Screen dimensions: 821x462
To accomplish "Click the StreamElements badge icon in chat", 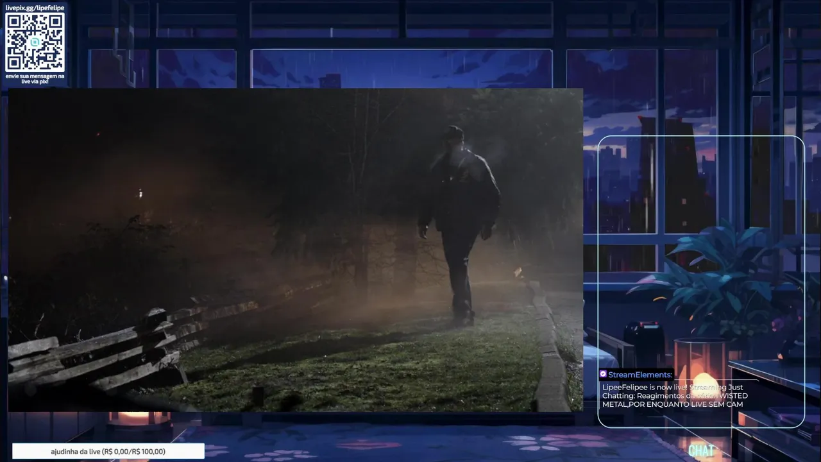I will coord(603,374).
